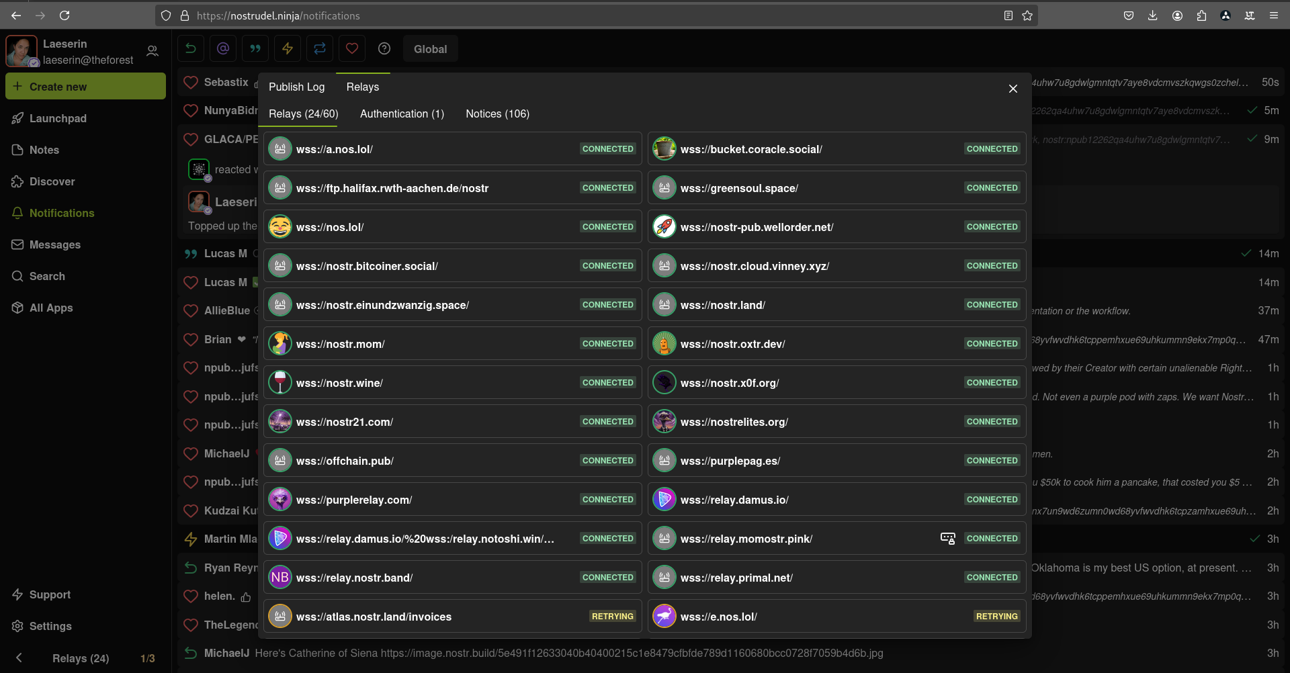Open browser hamburger menu

pyautogui.click(x=1273, y=15)
